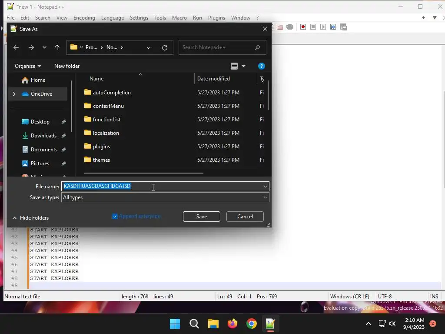This screenshot has width=445, height=334.
Task: Select OneDrive in navigation pane
Action: 37,94
